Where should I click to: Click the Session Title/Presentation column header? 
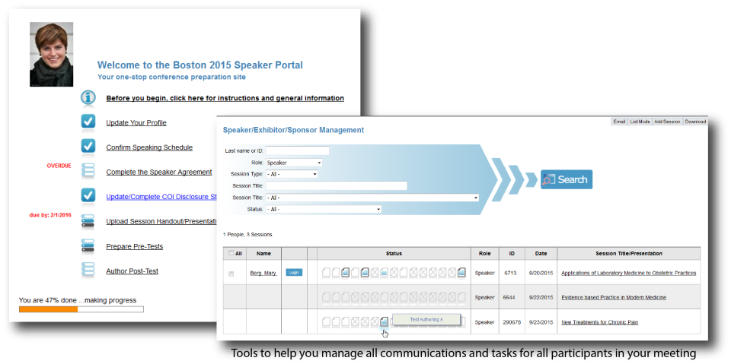(x=629, y=254)
